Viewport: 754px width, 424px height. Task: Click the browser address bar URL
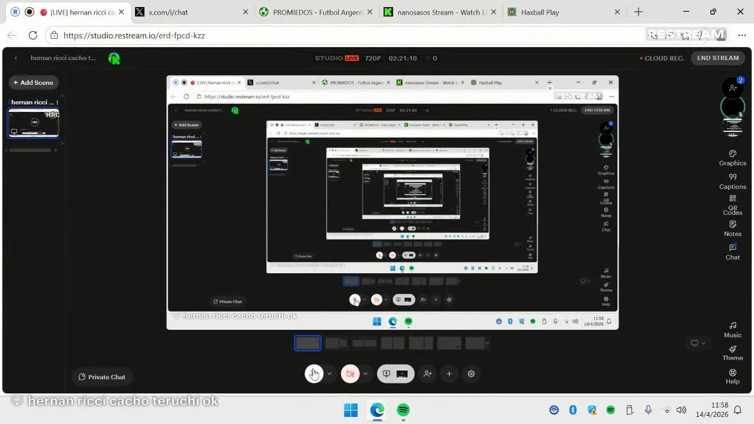point(134,35)
